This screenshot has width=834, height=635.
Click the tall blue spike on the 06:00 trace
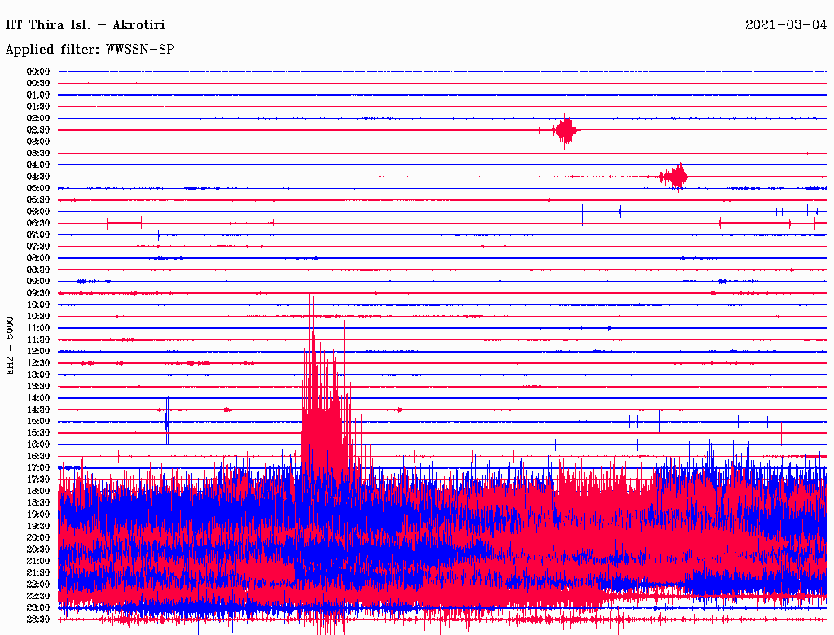tap(582, 212)
